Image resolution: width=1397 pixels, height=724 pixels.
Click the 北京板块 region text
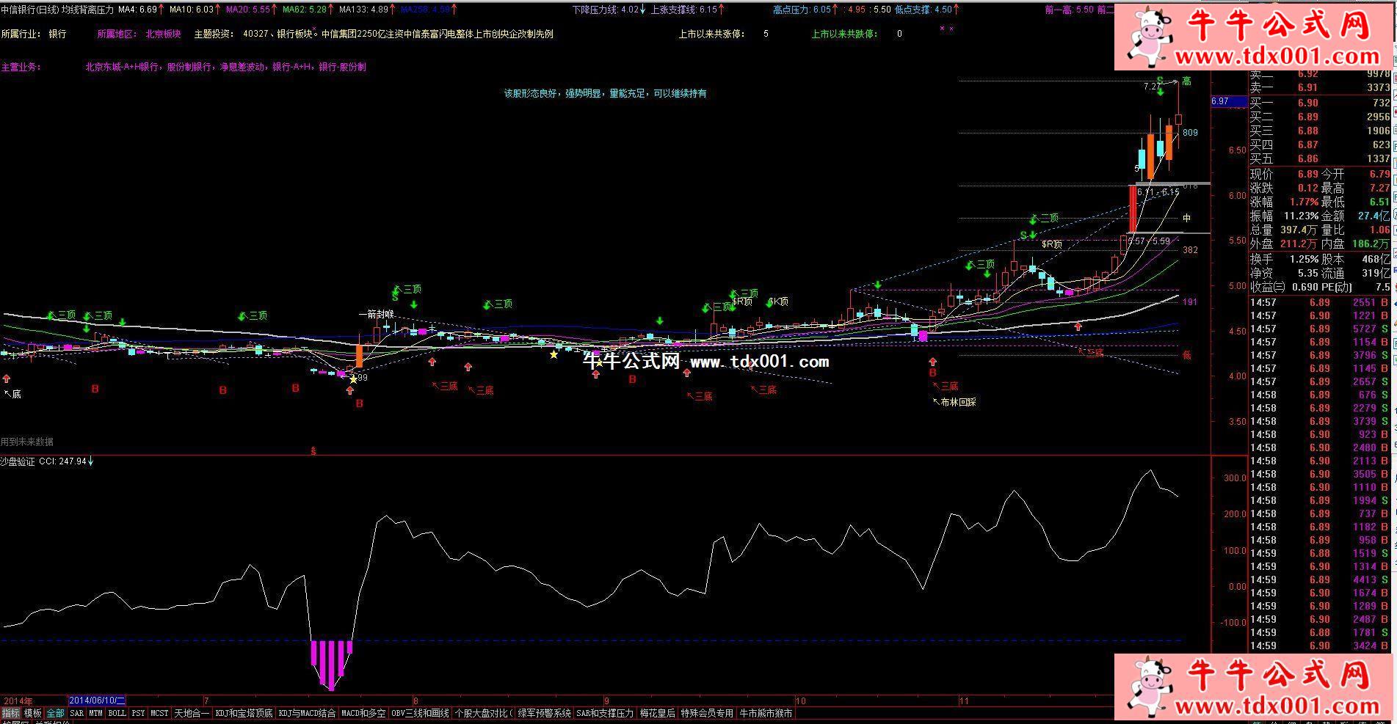click(x=163, y=34)
